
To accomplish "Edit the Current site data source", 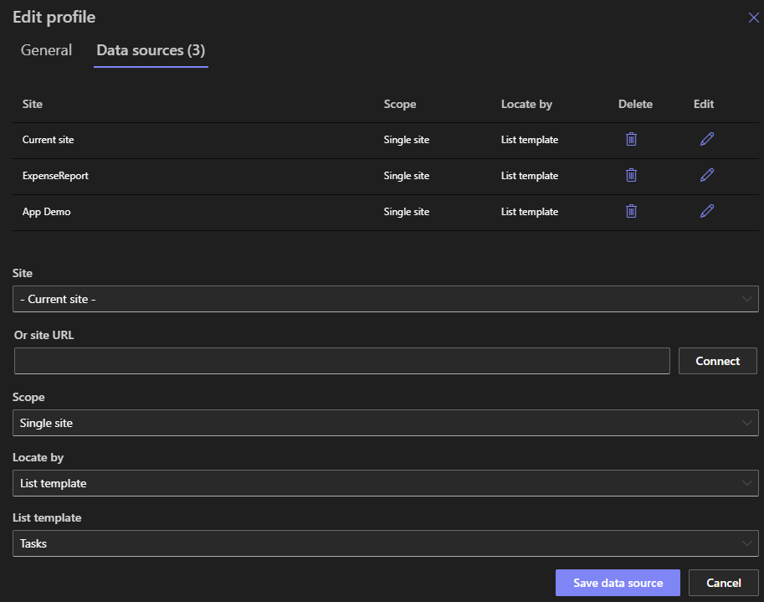I will [706, 139].
